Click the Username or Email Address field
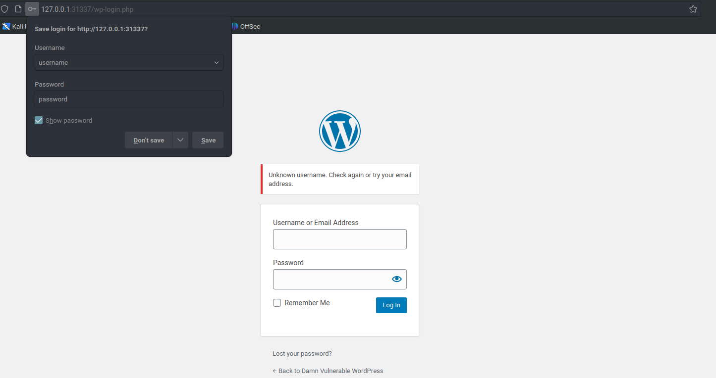This screenshot has width=716, height=378. point(339,239)
